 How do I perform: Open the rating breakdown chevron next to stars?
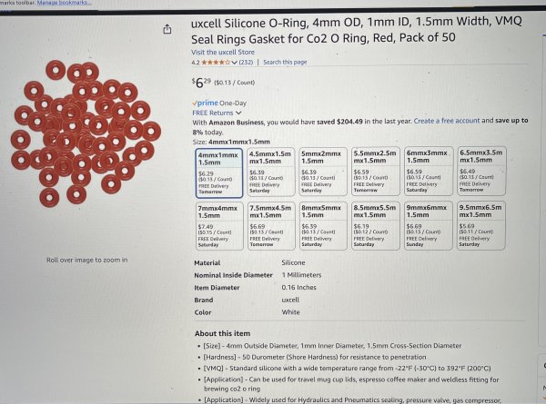click(234, 63)
